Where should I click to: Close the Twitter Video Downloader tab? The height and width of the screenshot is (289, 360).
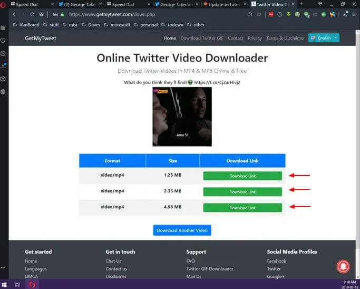click(x=293, y=4)
